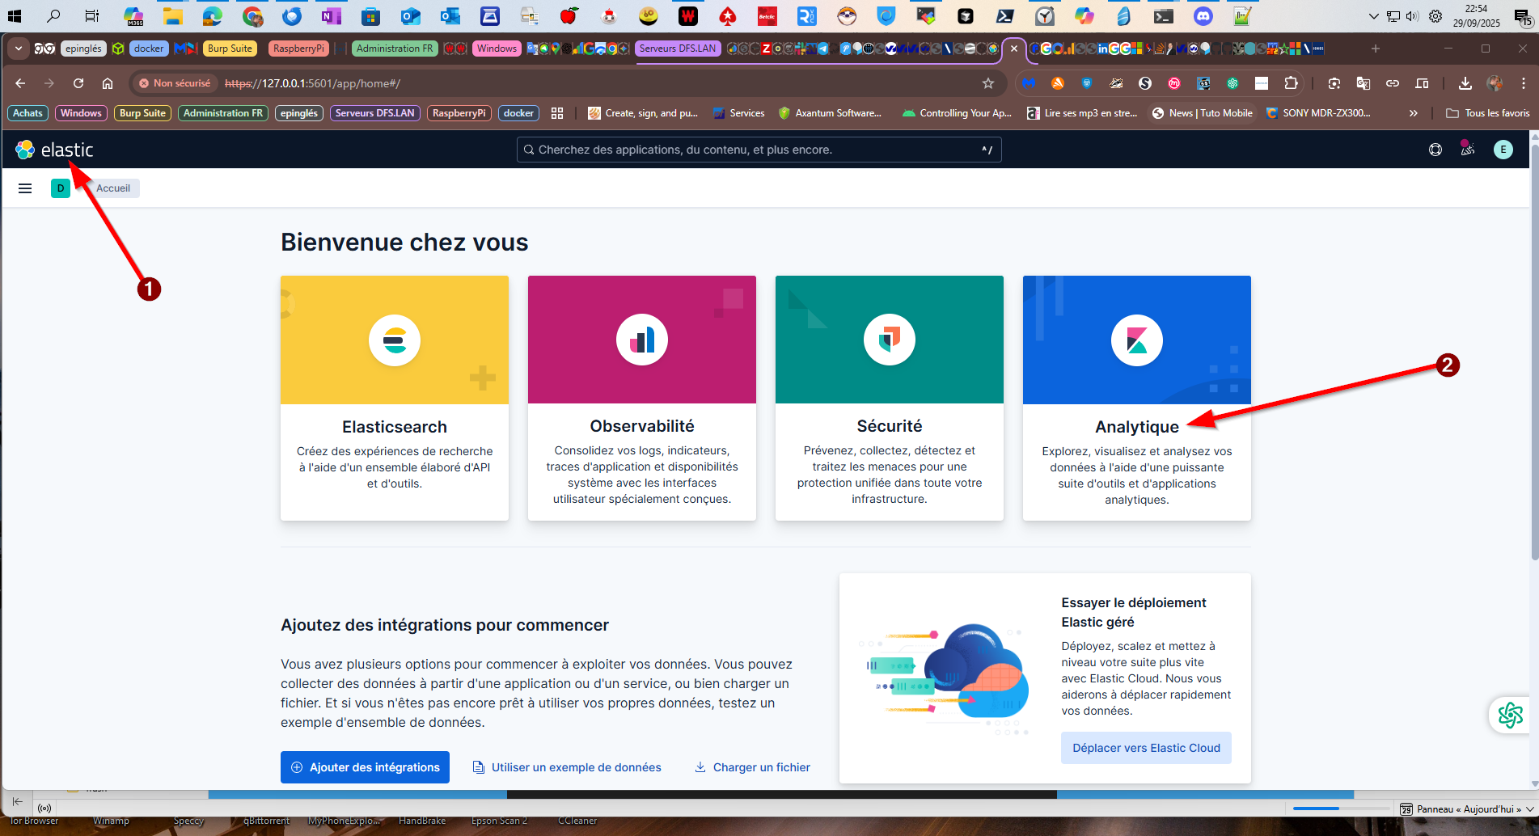1539x836 pixels.
Task: Open the help menu lifebuoy icon
Action: tap(1435, 150)
